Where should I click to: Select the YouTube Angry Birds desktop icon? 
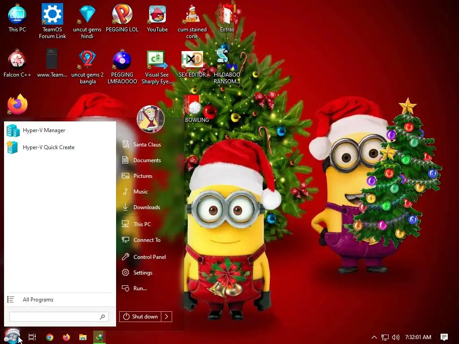tap(157, 17)
